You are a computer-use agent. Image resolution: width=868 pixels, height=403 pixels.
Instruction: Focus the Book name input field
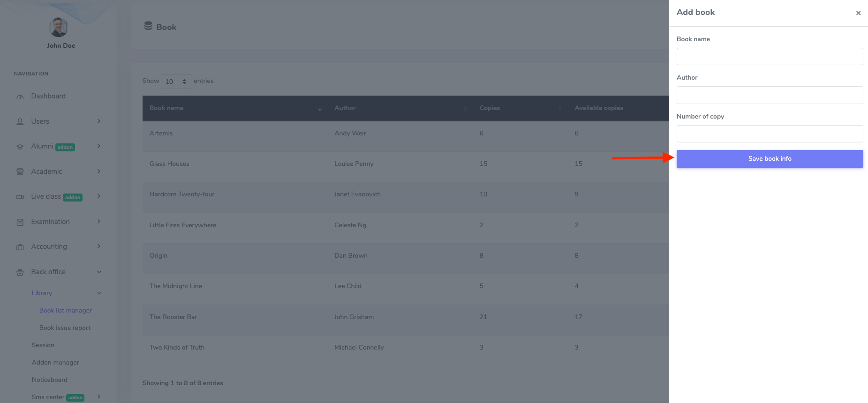(x=770, y=57)
